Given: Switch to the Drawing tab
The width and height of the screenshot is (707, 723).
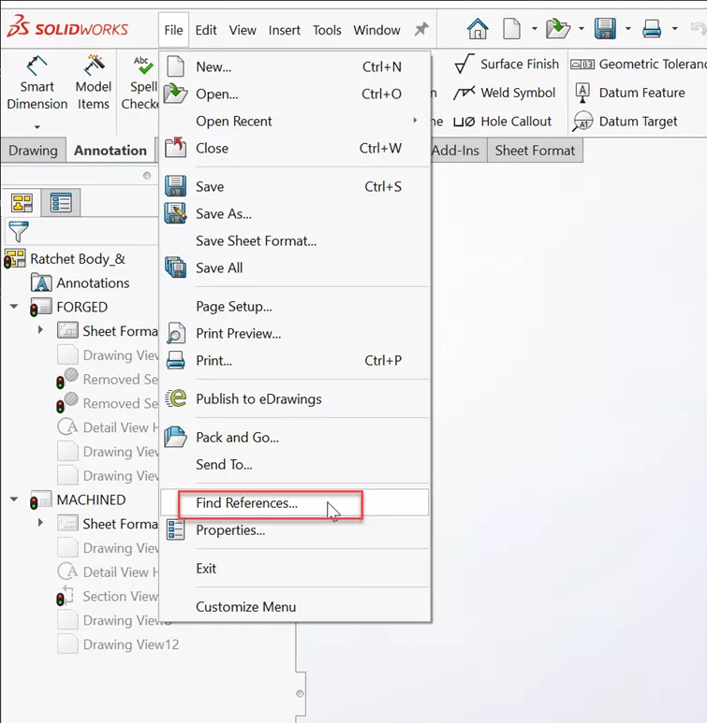Looking at the screenshot, I should (34, 151).
